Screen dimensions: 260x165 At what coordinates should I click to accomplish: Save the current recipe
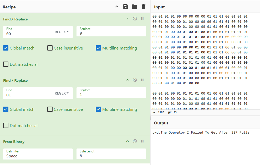click(126, 7)
